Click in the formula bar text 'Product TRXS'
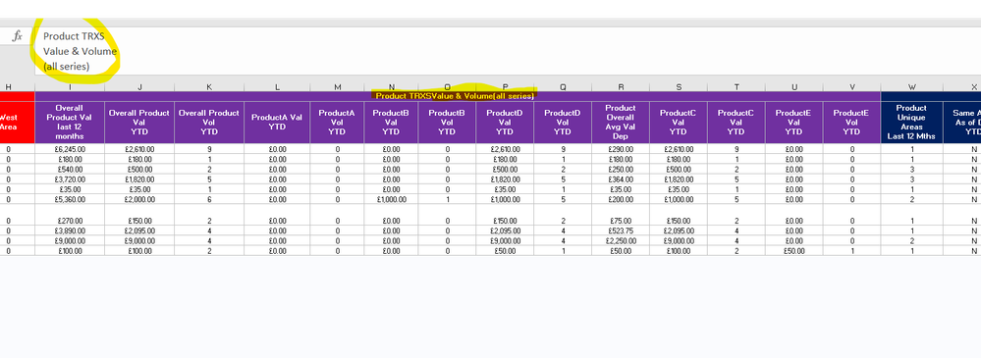 [74, 36]
